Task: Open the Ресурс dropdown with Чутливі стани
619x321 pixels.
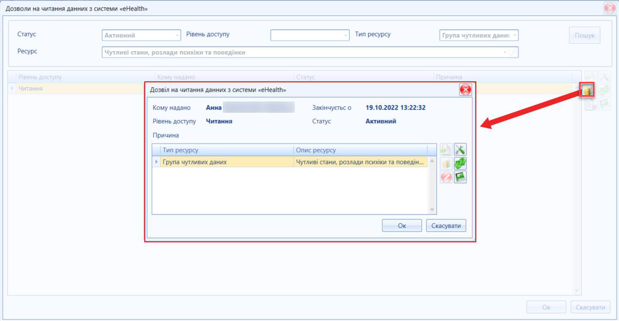Action: [310, 52]
